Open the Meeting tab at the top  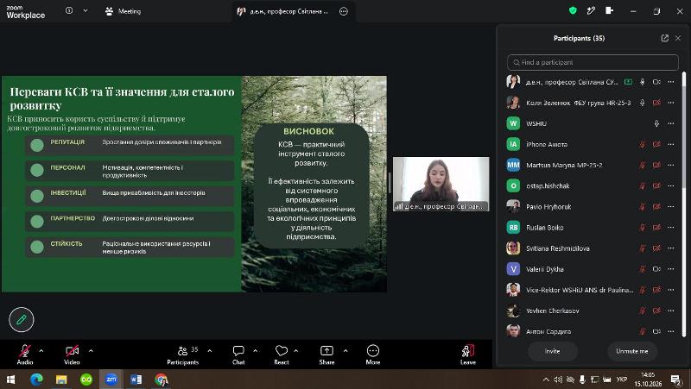(123, 11)
